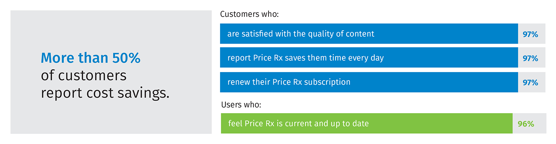Click the 'Customers who:' heading

[x=249, y=15]
